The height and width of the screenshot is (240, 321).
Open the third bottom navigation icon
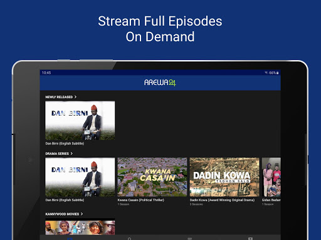(190, 239)
